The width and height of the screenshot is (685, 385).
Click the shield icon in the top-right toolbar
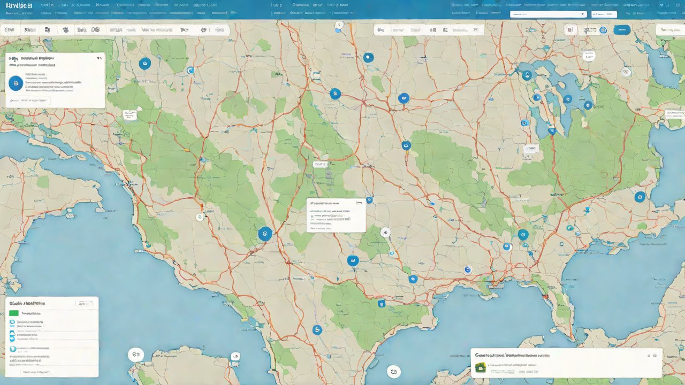click(x=570, y=30)
